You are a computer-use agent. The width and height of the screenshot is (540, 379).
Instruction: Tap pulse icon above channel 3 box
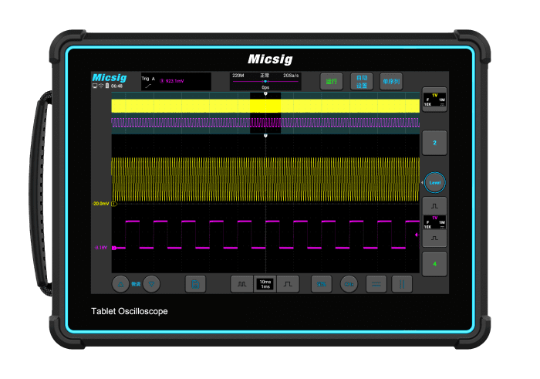click(x=434, y=205)
